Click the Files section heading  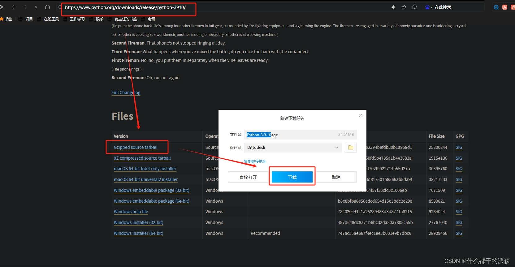pyautogui.click(x=123, y=116)
